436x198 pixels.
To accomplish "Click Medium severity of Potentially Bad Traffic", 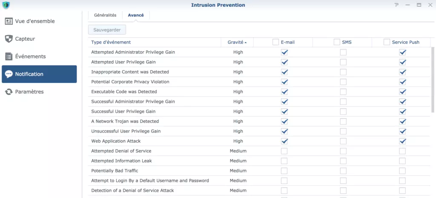I will tap(238, 171).
